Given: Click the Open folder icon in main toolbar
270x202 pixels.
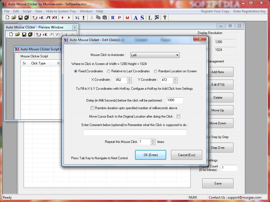Looking at the screenshot, I should tap(14, 17).
